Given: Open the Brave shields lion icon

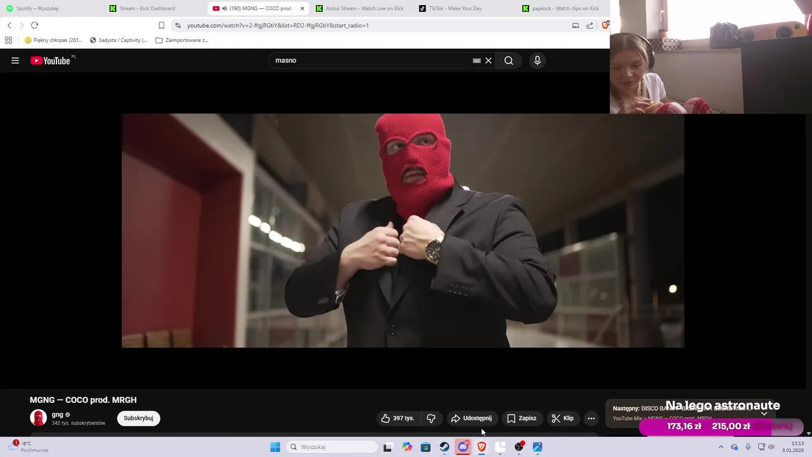Looking at the screenshot, I should pos(606,25).
